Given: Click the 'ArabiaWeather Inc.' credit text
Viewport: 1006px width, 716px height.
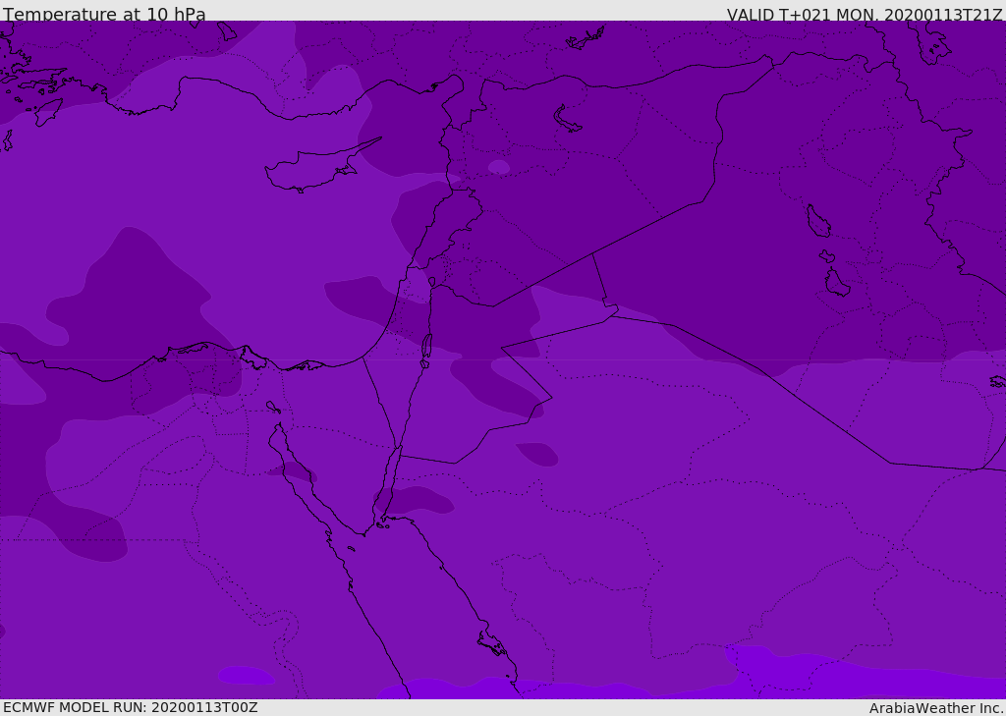Looking at the screenshot, I should 935,708.
